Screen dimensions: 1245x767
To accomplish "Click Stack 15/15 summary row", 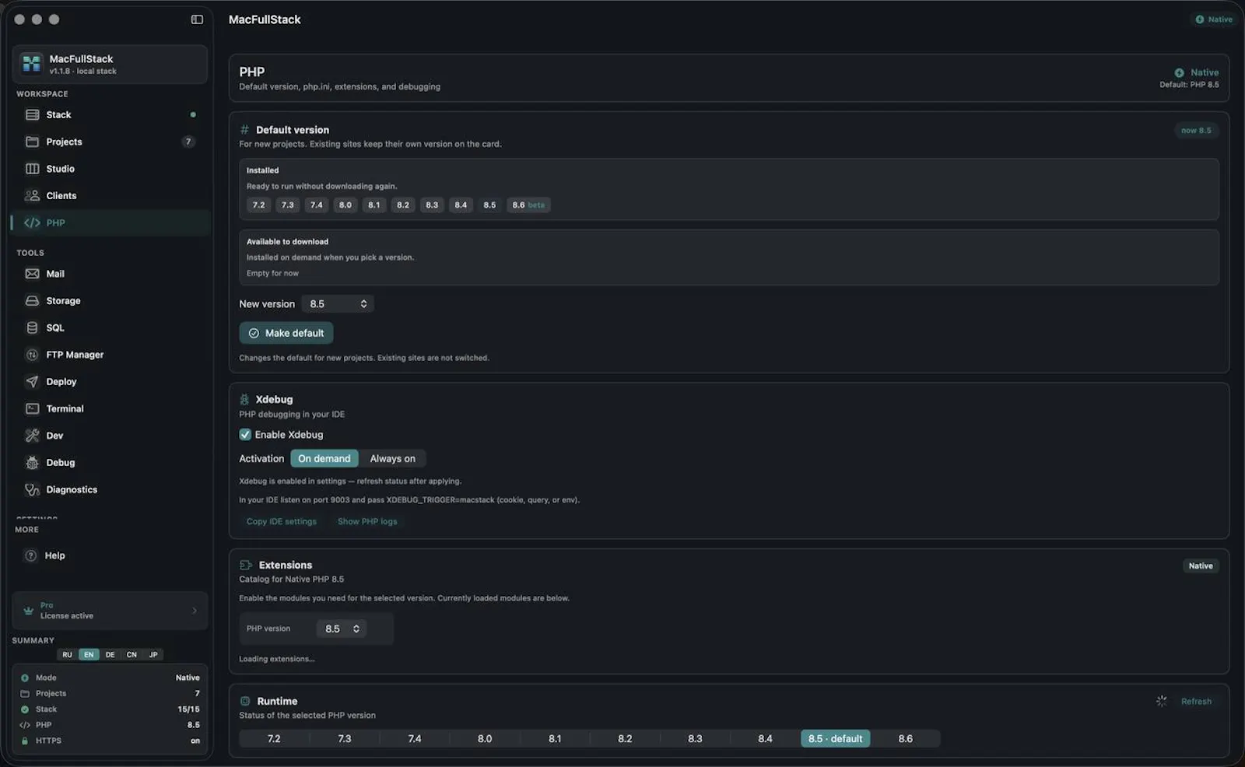I will 110,709.
